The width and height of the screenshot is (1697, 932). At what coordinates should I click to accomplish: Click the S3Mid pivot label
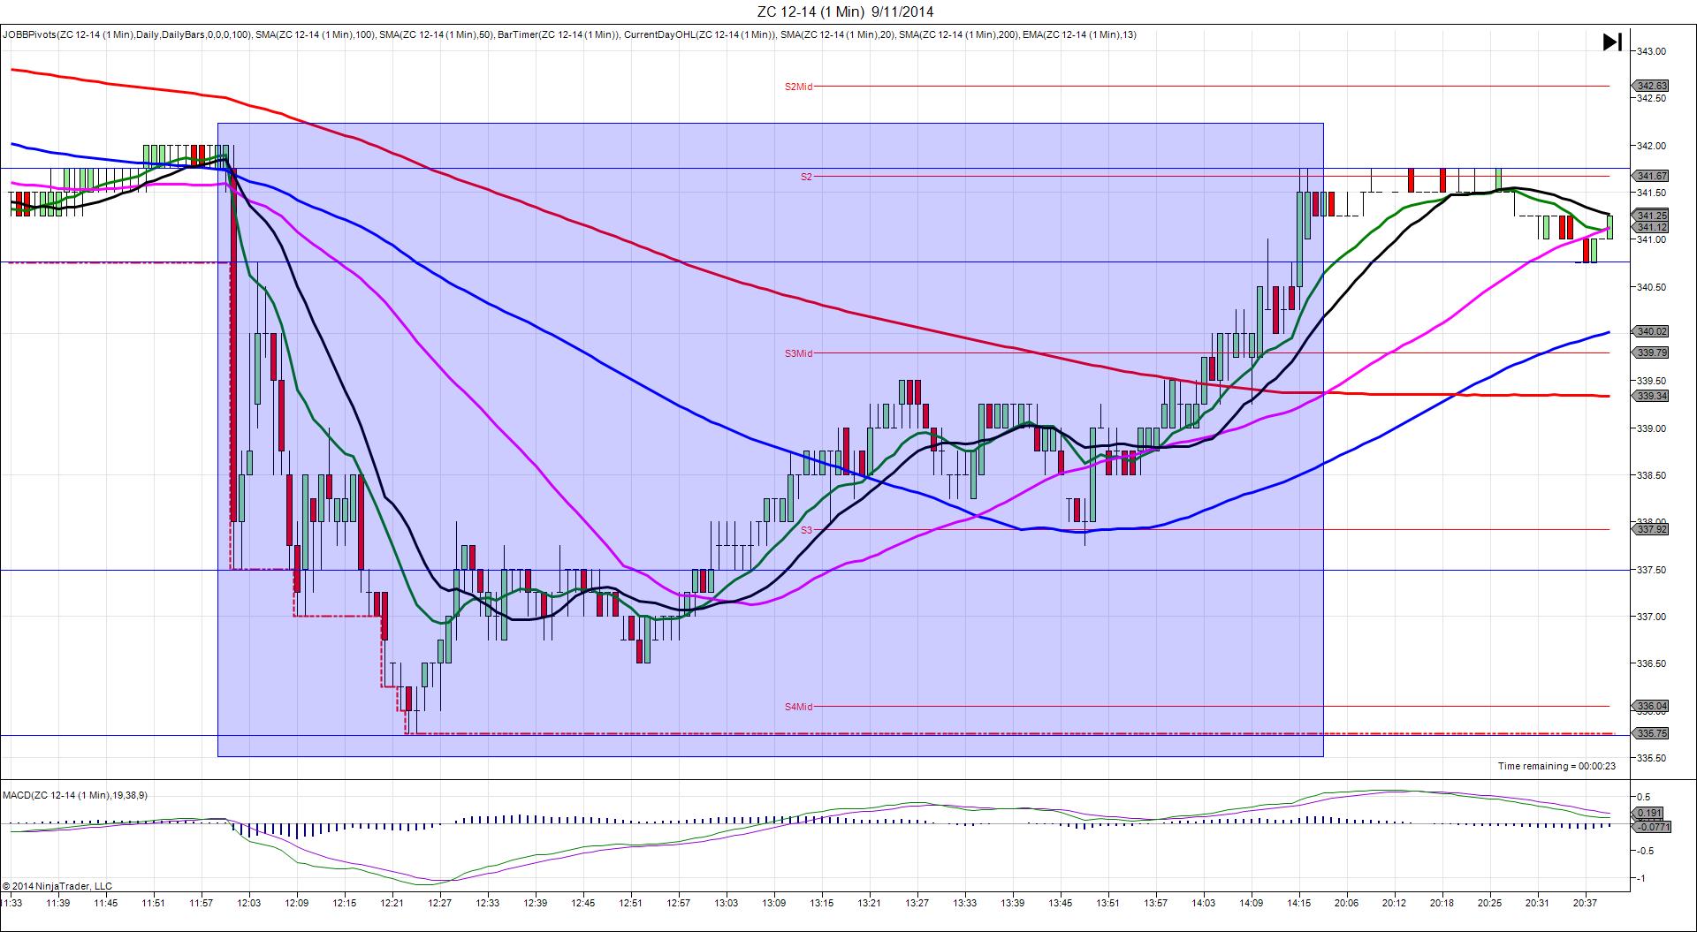pyautogui.click(x=798, y=353)
